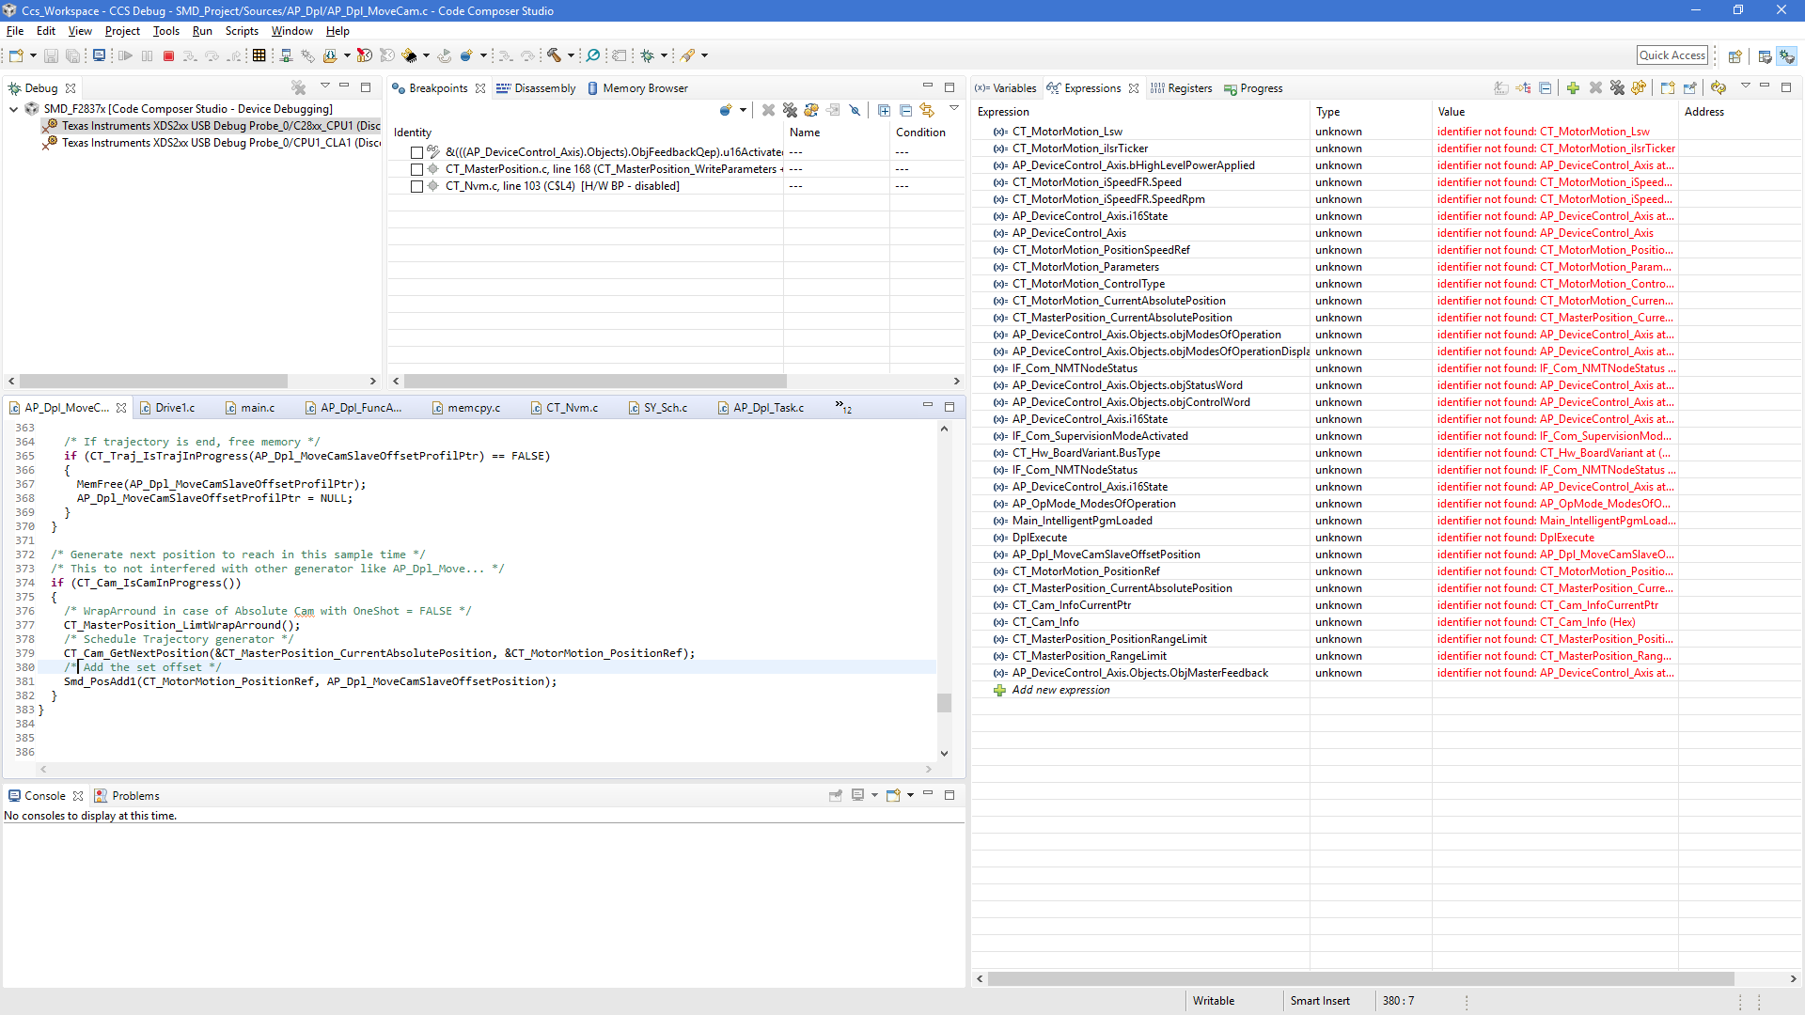Click the Open Console icon in console toolbar

click(x=893, y=796)
